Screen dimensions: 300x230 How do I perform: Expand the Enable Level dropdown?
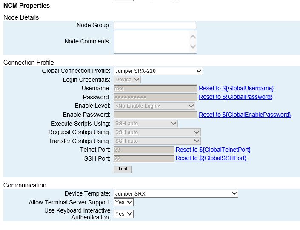154,106
